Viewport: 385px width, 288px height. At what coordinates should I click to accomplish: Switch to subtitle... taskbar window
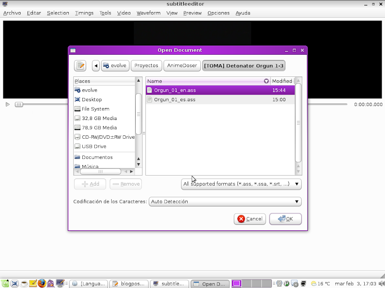[x=169, y=284]
